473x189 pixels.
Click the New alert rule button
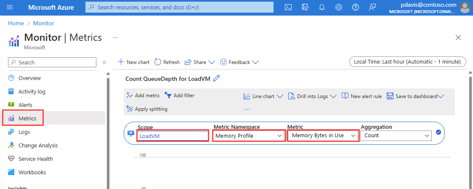click(361, 96)
